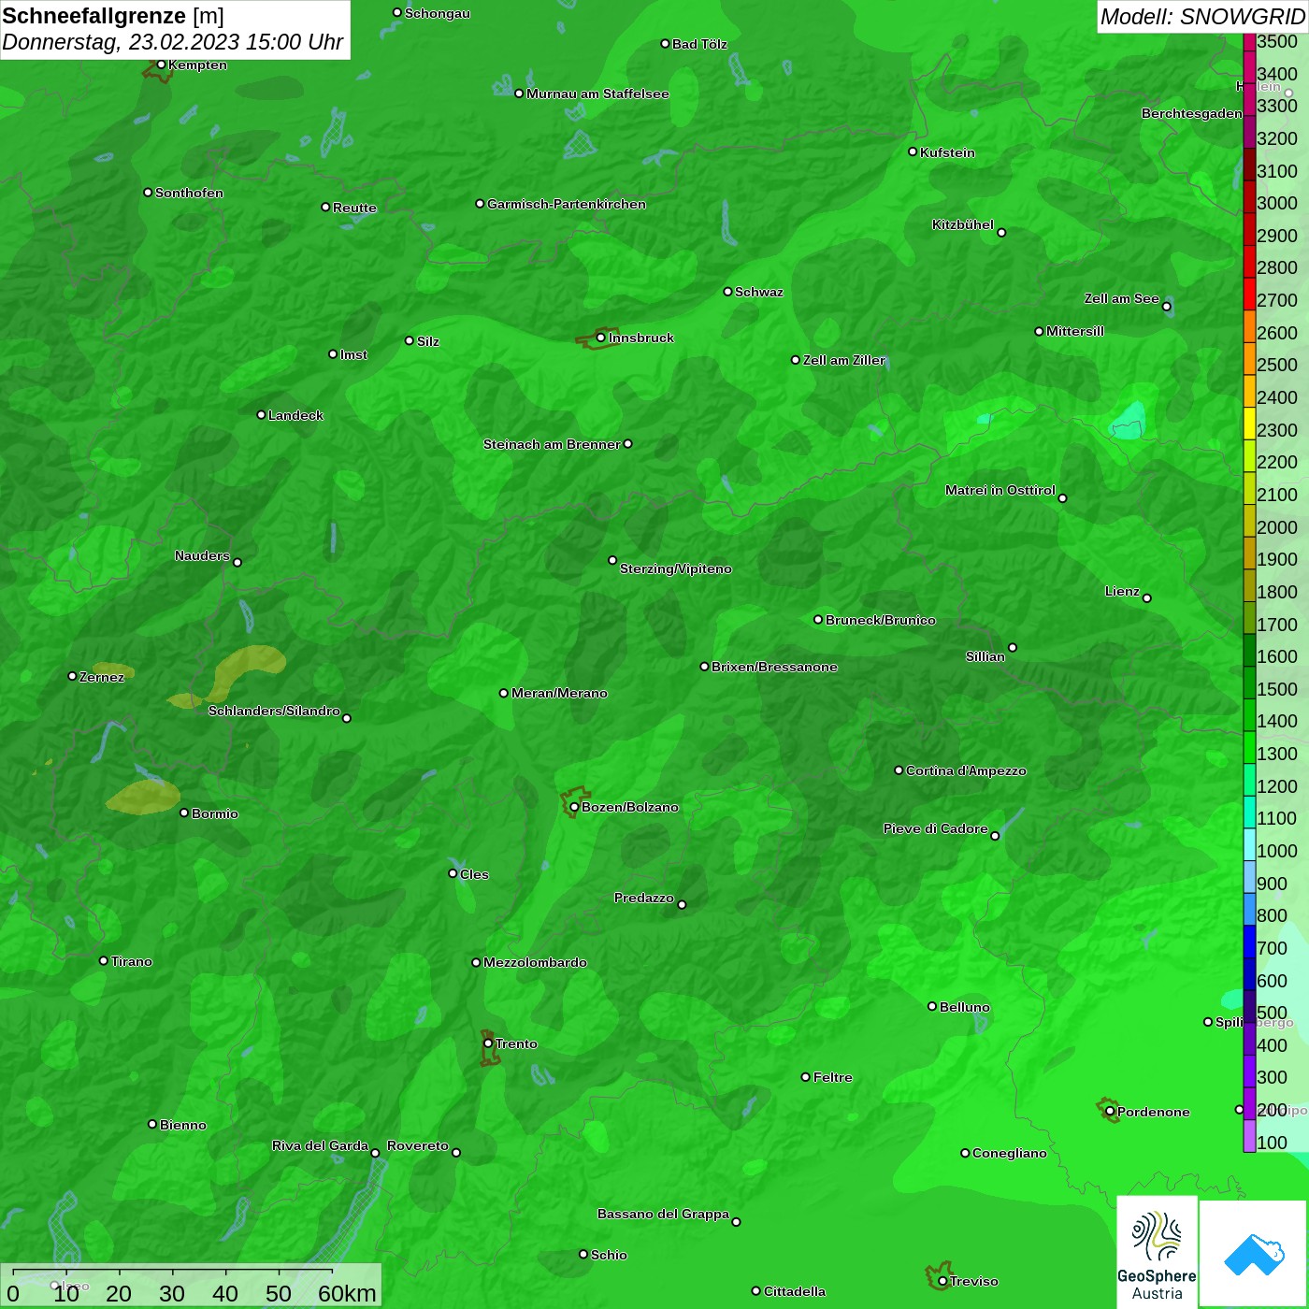Click the Cittadella label
Screen dimensions: 1309x1309
pos(795,1291)
